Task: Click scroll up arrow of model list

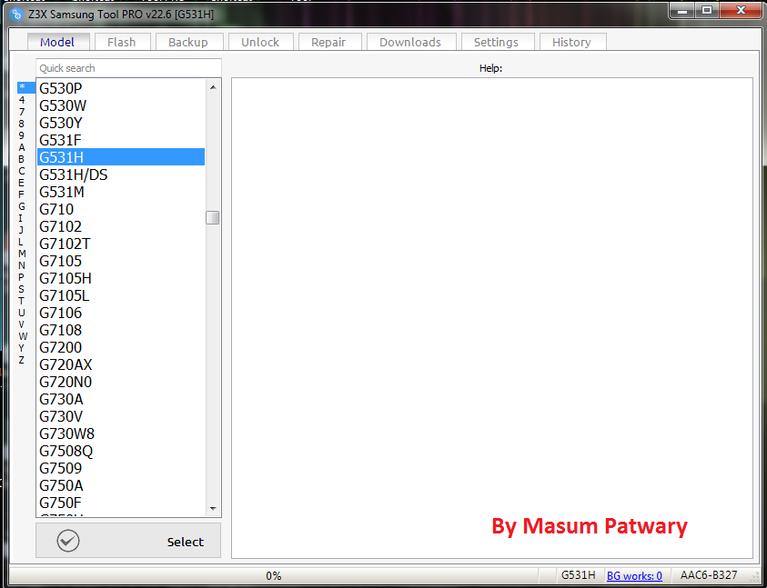Action: (213, 87)
